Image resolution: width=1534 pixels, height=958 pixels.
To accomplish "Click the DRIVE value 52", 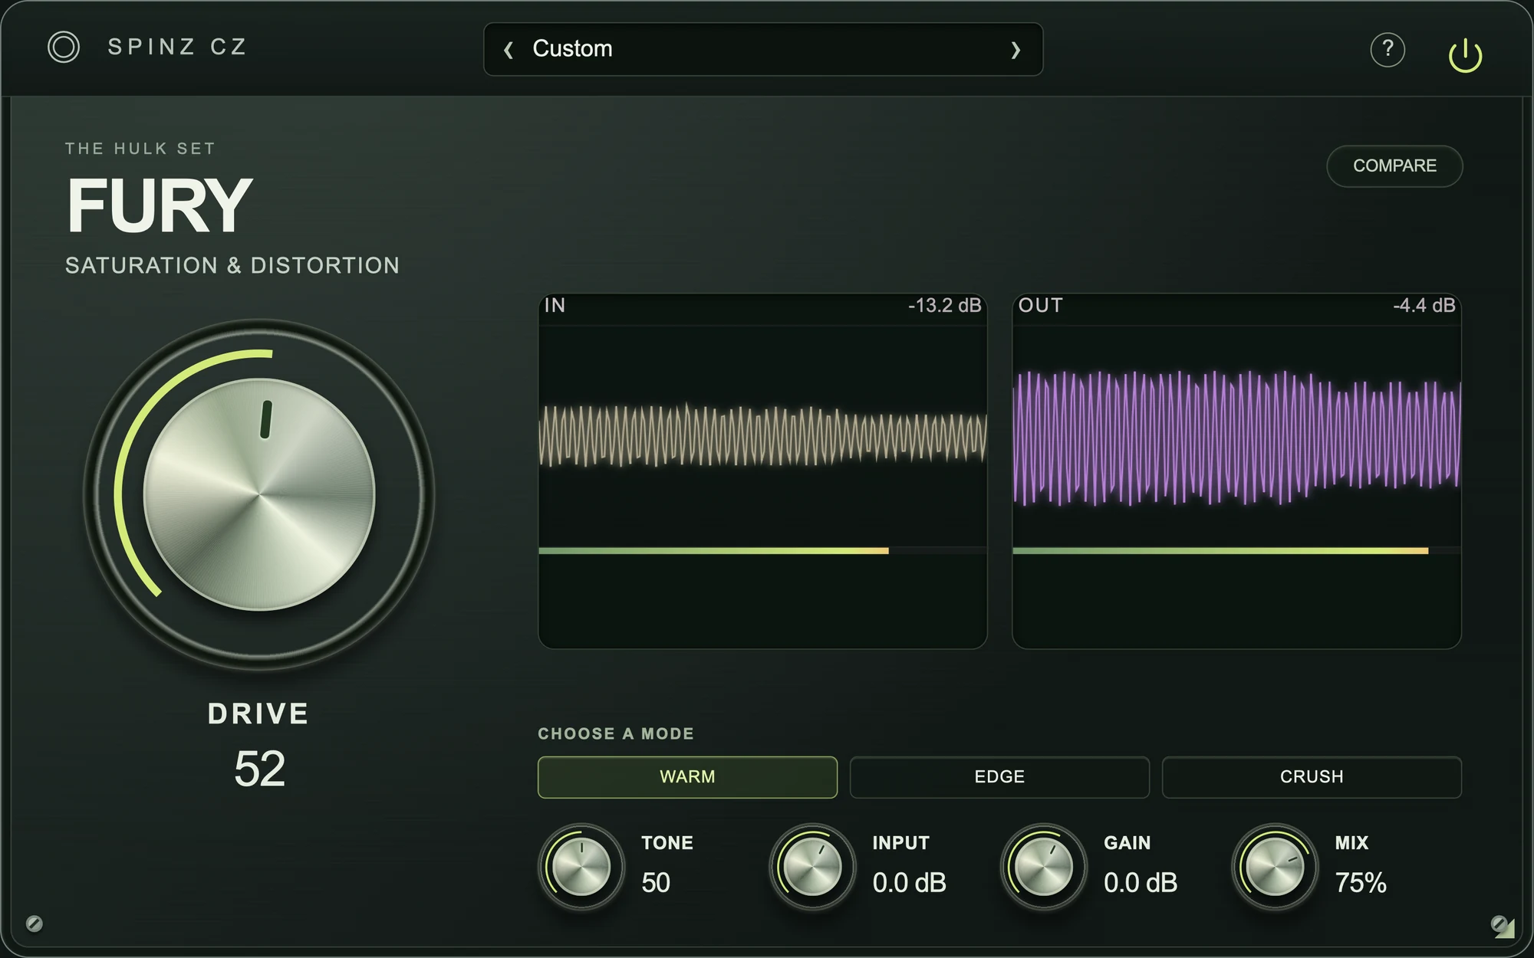I will 259,769.
